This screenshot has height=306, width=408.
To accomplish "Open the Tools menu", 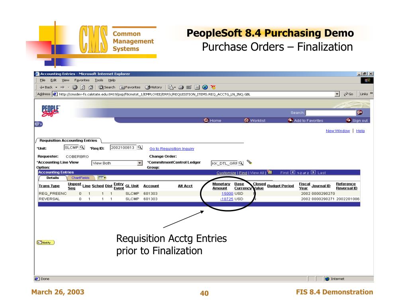I will tap(99, 80).
